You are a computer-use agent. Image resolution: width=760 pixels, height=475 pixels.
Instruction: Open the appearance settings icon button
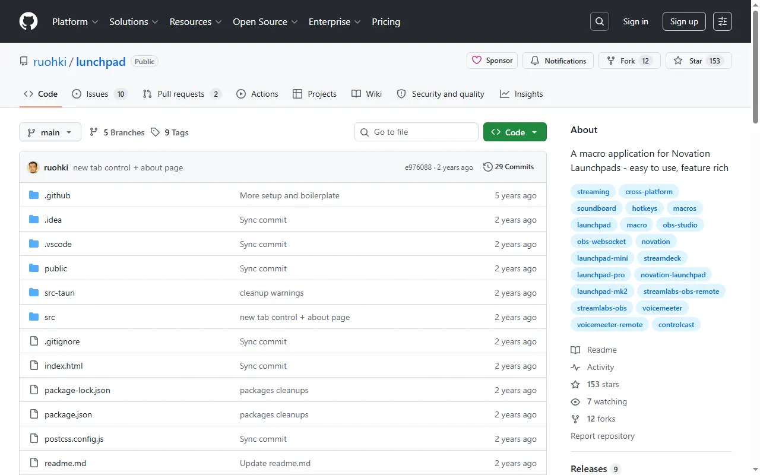723,21
